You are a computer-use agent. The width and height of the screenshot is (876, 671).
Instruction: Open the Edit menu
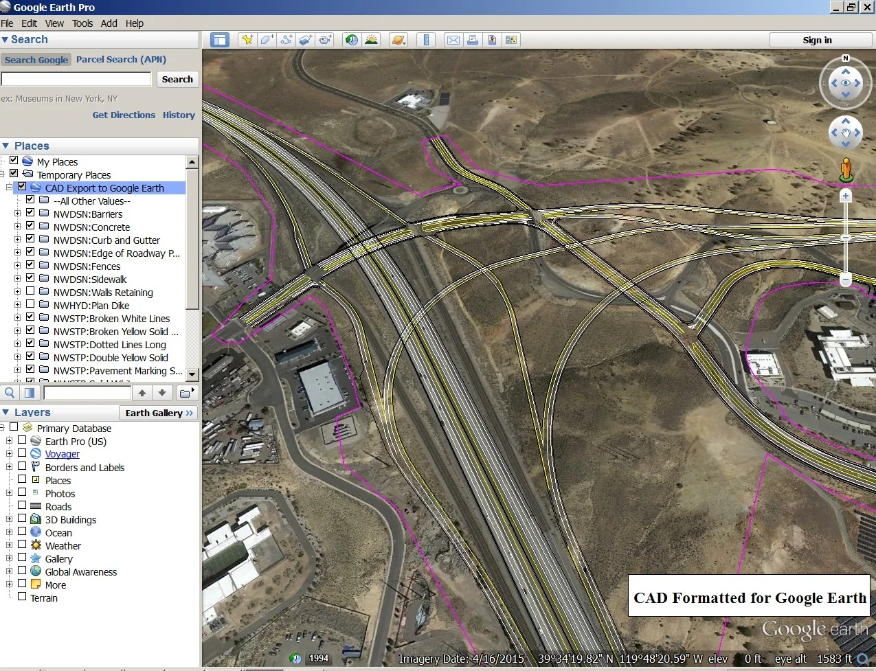click(30, 23)
